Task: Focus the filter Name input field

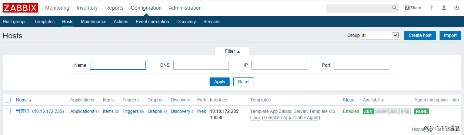Action: [x=118, y=65]
